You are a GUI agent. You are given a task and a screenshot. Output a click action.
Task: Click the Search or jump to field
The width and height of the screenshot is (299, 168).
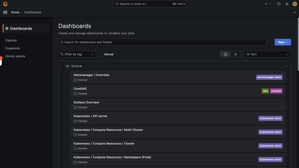pyautogui.click(x=150, y=4)
